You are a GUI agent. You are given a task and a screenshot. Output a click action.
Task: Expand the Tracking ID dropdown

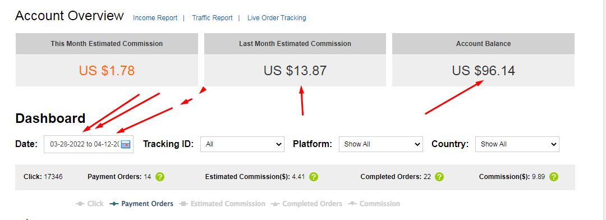pos(242,144)
